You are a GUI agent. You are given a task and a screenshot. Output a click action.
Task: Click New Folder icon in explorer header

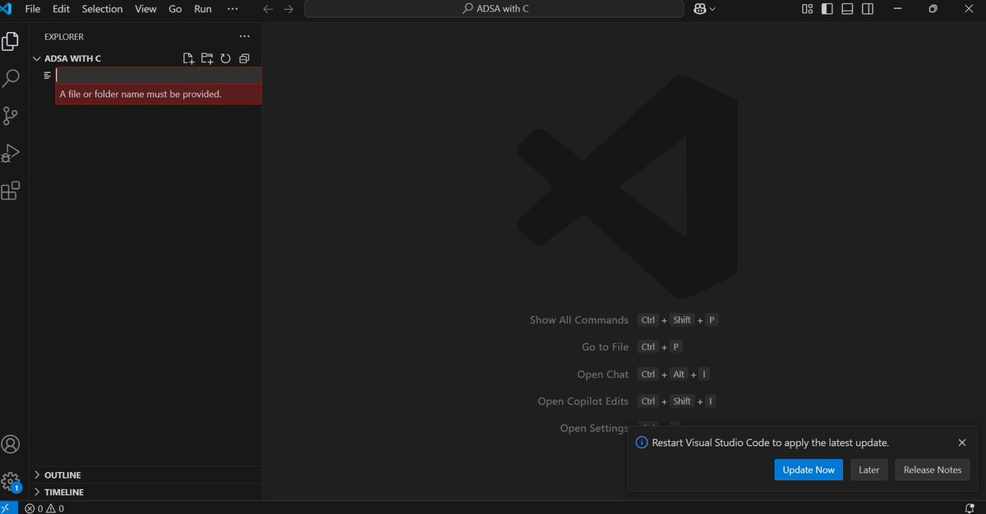point(207,58)
